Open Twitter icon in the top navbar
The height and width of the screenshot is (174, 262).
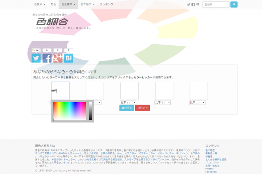click(189, 4)
